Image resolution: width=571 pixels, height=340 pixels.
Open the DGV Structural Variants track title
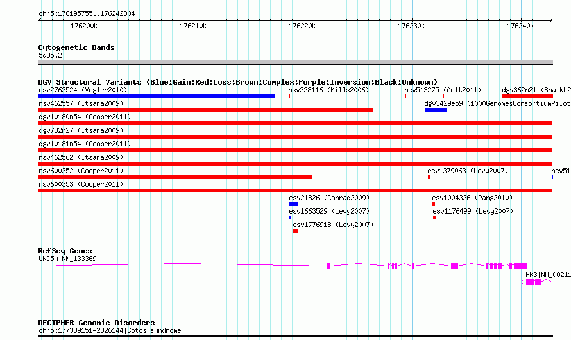(x=238, y=82)
